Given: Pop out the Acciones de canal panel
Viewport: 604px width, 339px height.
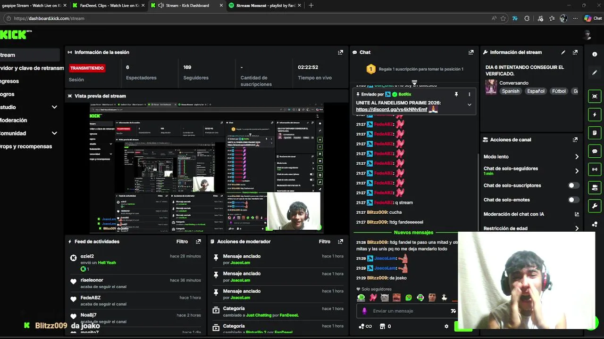Looking at the screenshot, I should pos(575,140).
